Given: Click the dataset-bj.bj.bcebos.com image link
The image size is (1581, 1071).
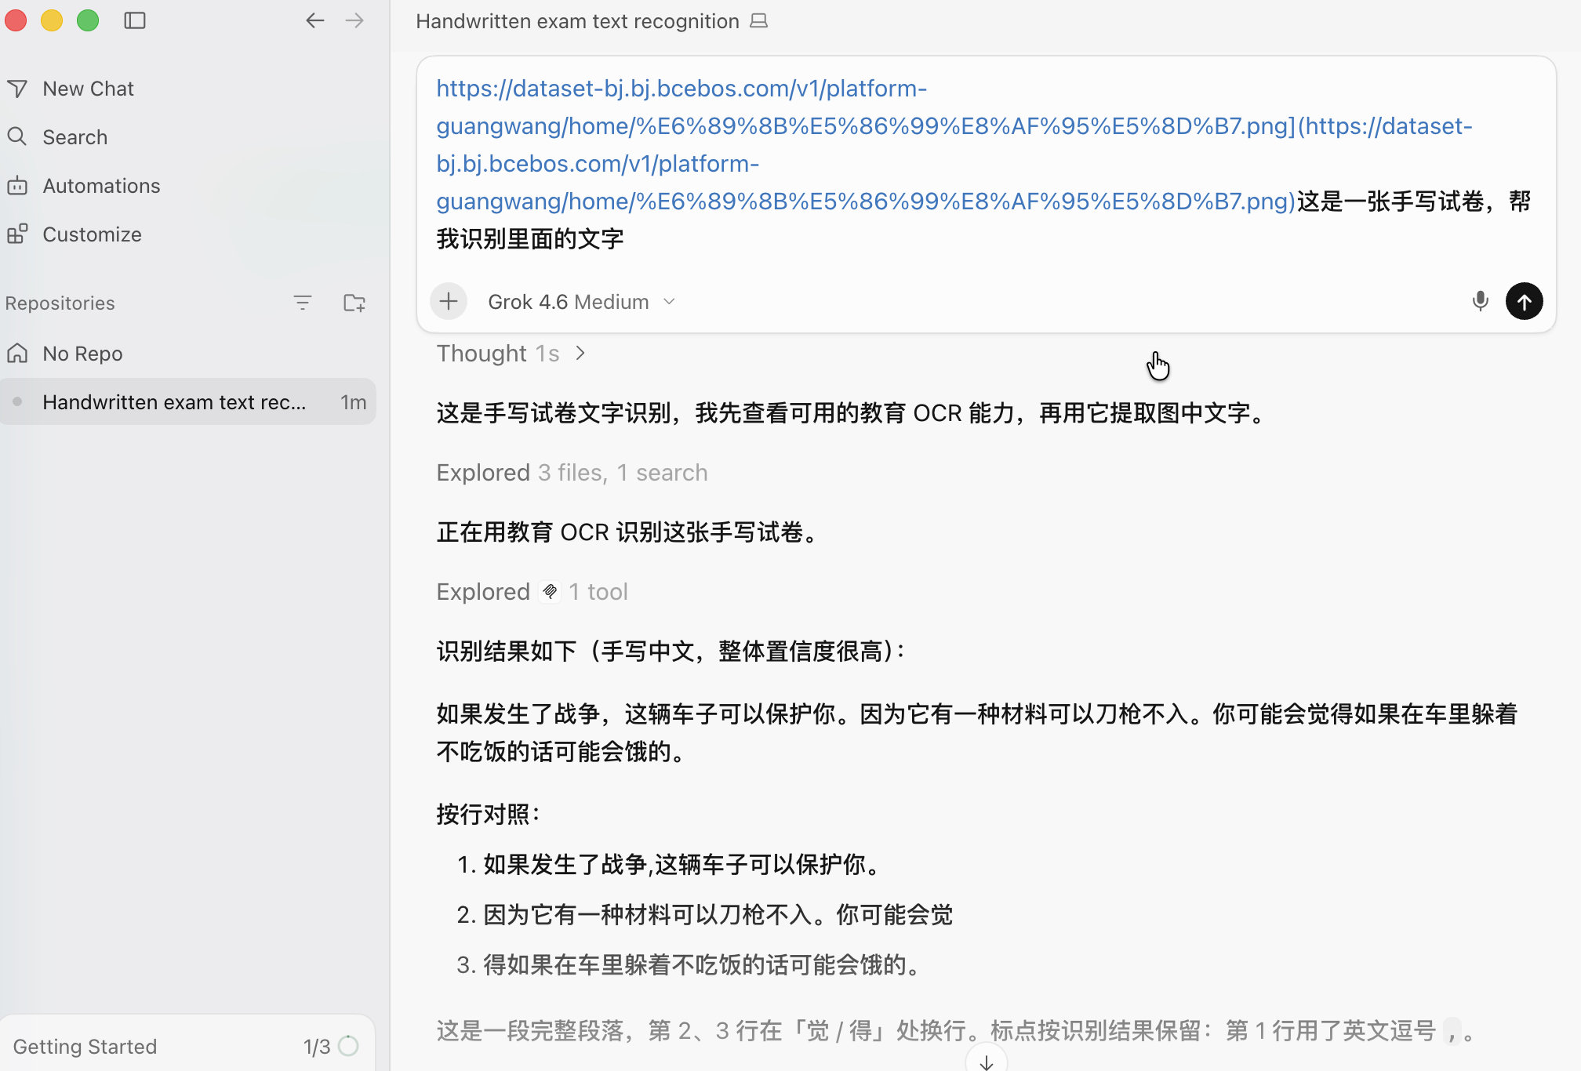Looking at the screenshot, I should pyautogui.click(x=954, y=145).
